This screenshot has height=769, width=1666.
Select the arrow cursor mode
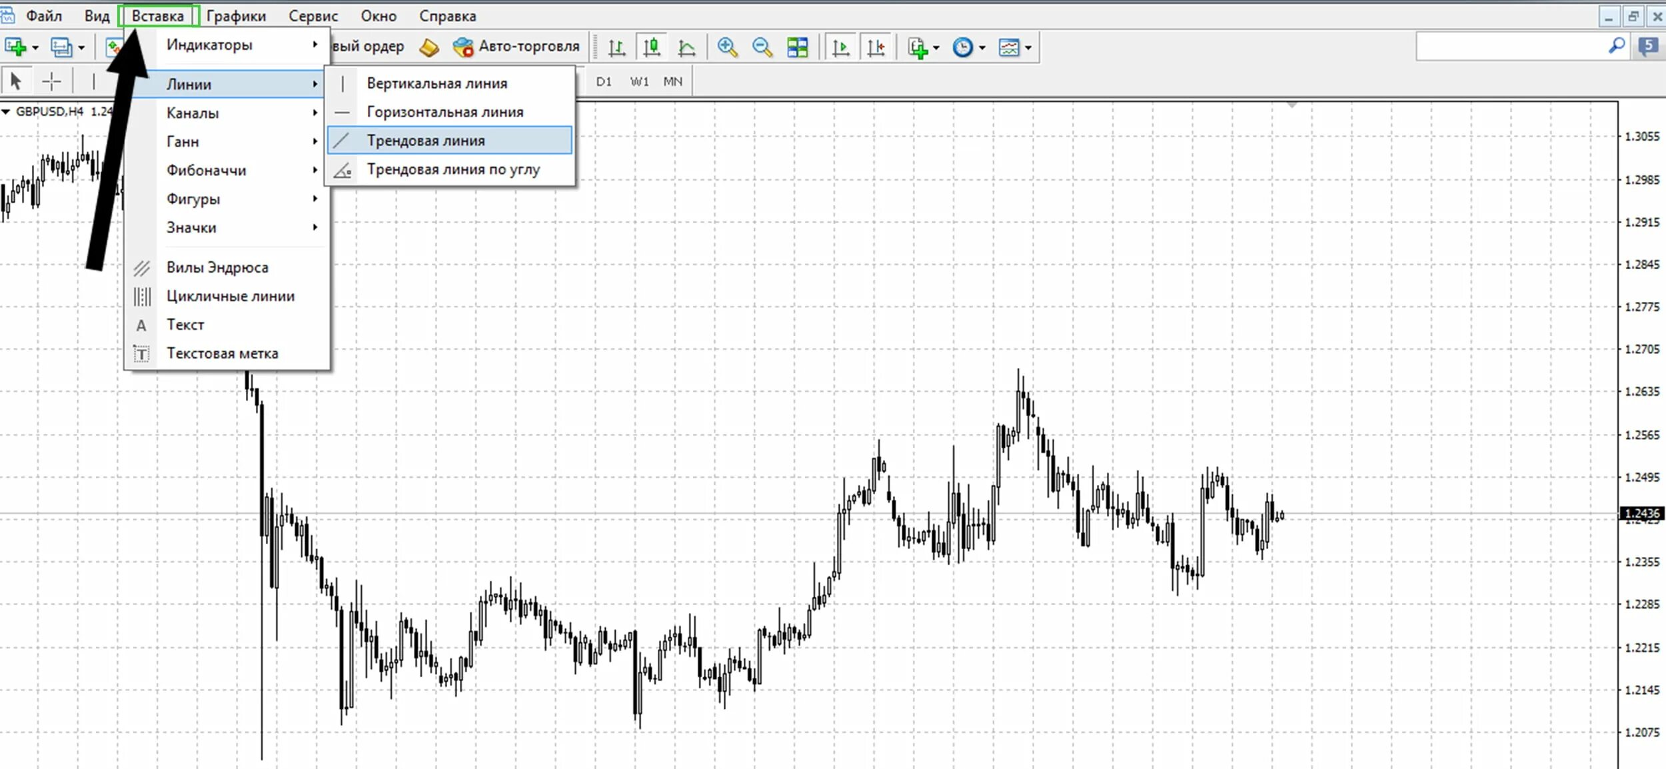tap(16, 81)
